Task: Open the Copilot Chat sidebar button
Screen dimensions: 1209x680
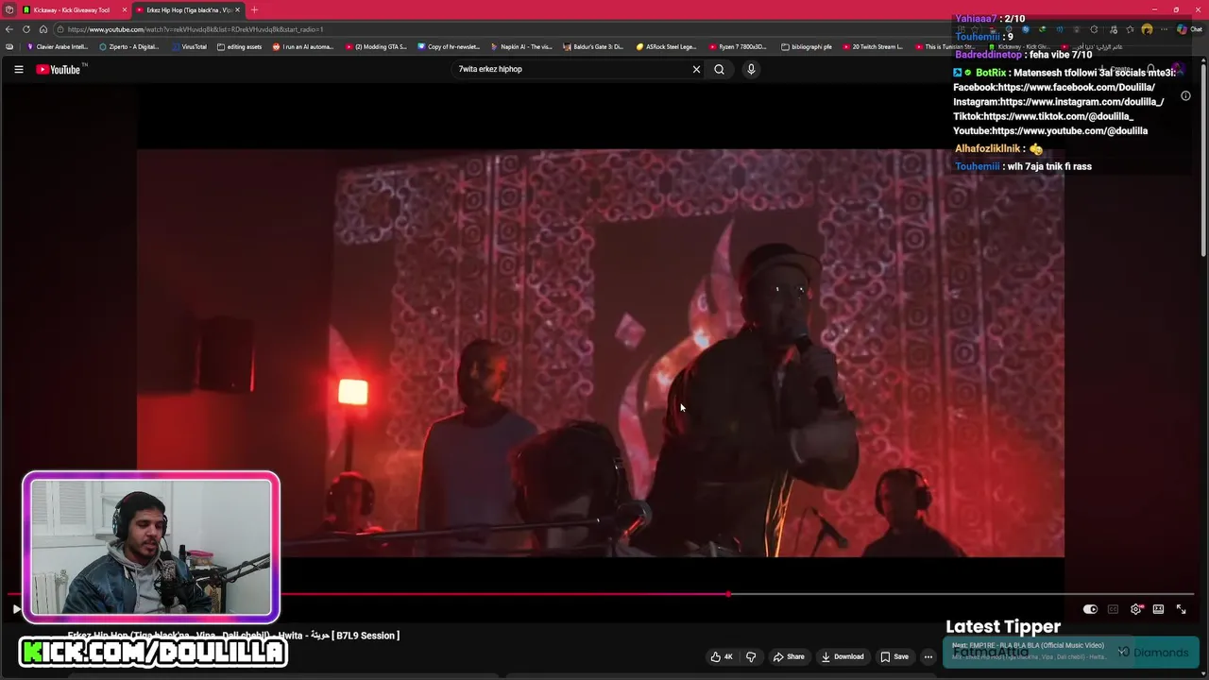Action: [1189, 29]
